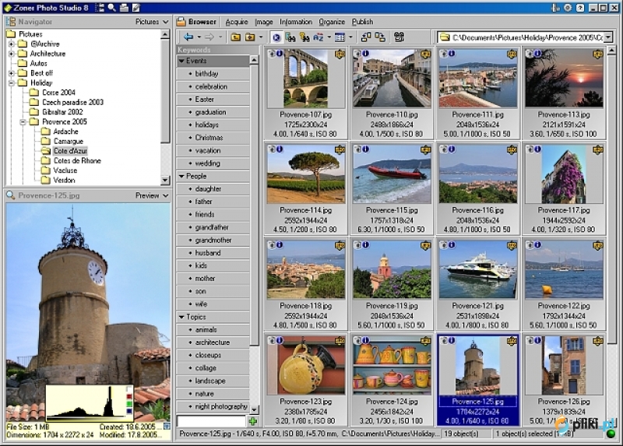Open the Pictures dropdown in Navigator header
This screenshot has height=446, width=623.
(152, 22)
